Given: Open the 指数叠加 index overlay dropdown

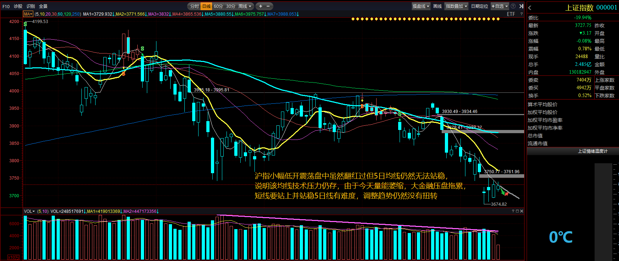Looking at the screenshot, I should (457, 6).
